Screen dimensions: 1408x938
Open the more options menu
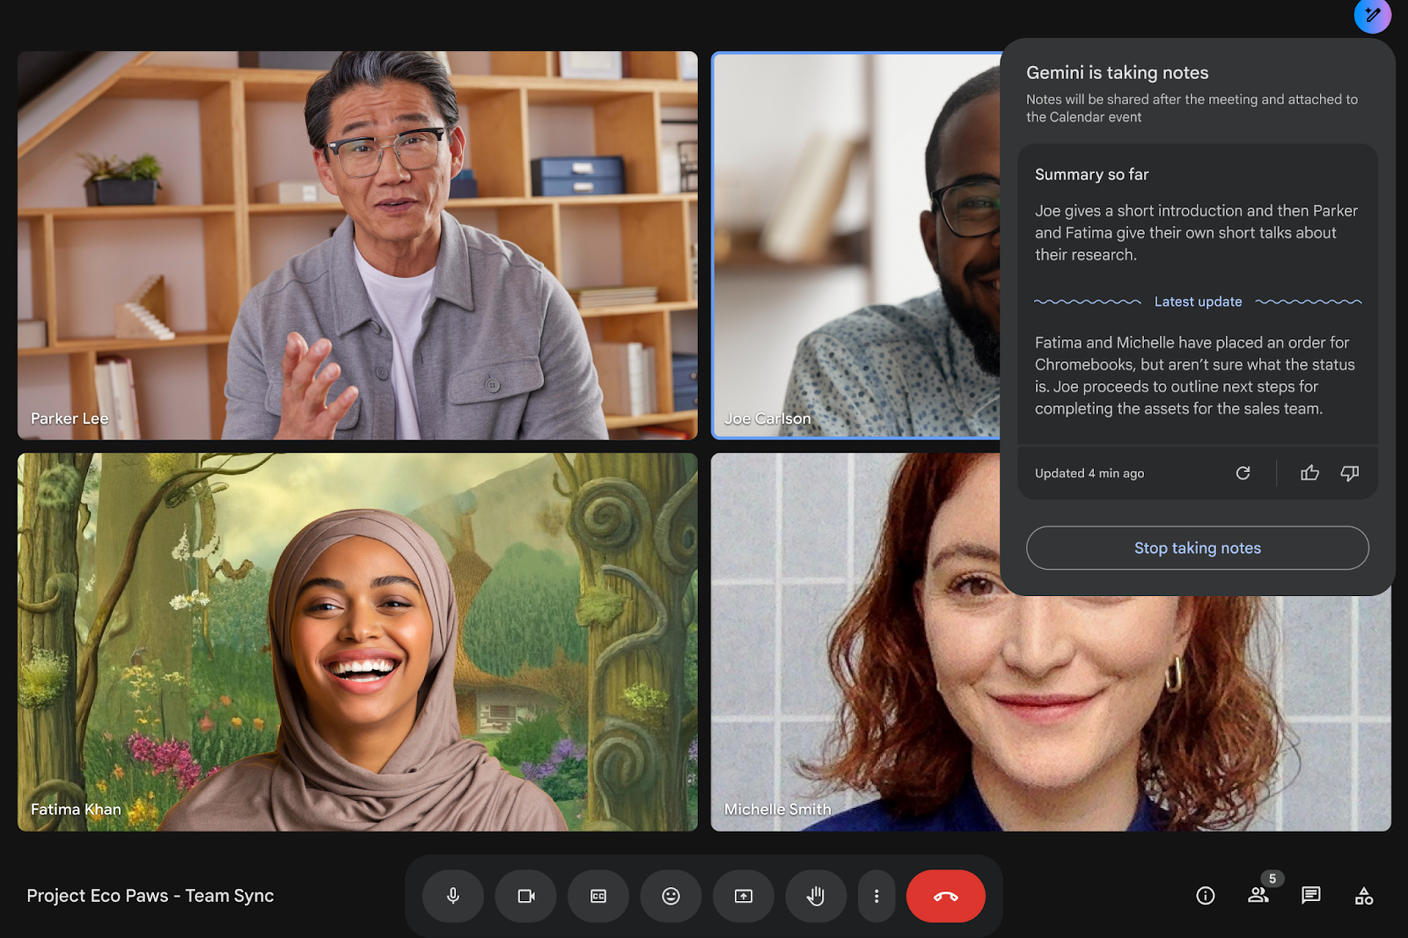876,896
